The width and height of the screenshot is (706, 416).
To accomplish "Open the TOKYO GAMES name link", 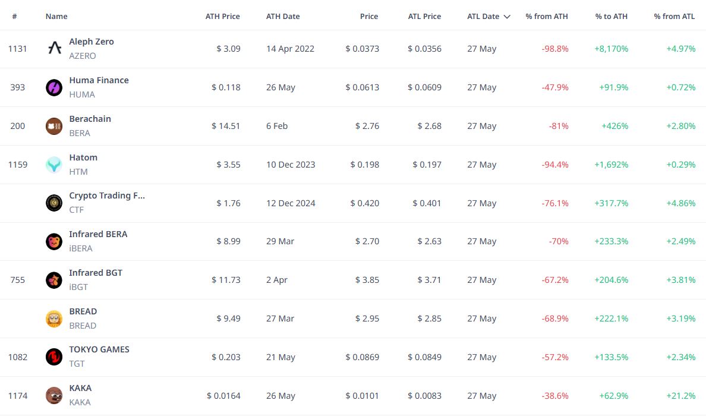I will pyautogui.click(x=99, y=349).
